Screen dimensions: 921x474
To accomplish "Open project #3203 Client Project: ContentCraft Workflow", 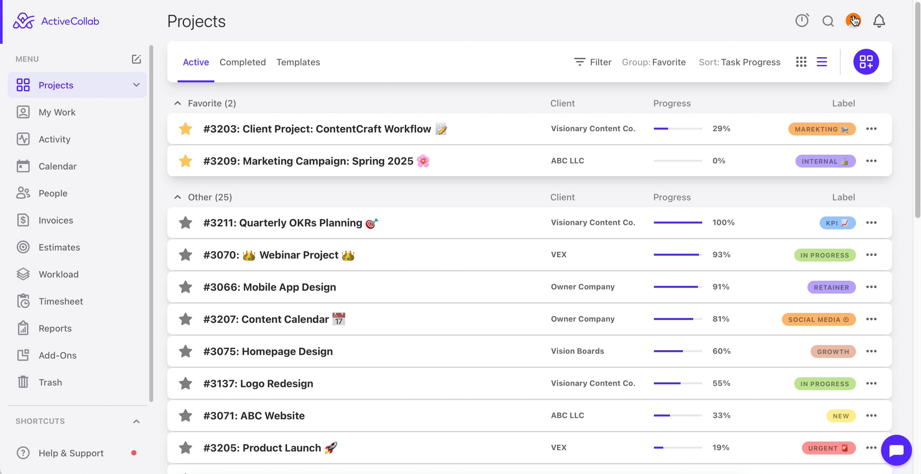I will click(325, 129).
